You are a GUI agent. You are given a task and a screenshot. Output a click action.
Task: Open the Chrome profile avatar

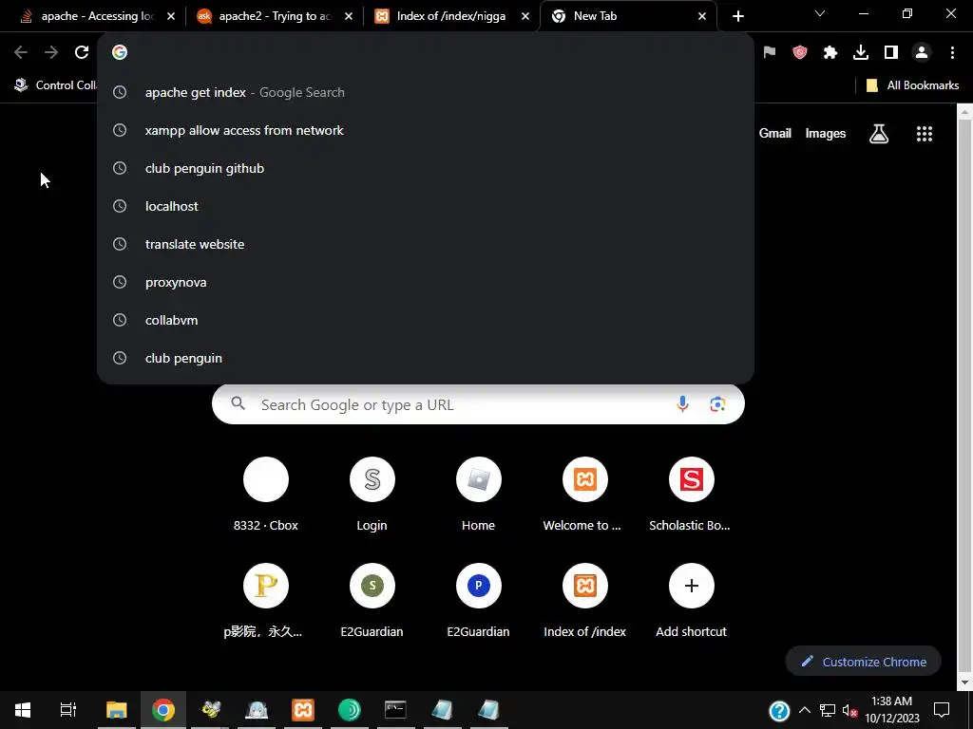922,52
